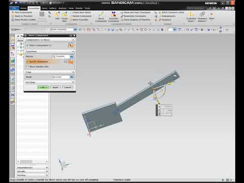Open the More gallery in the ribbon
The image size is (244, 183).
pyautogui.click(x=211, y=17)
